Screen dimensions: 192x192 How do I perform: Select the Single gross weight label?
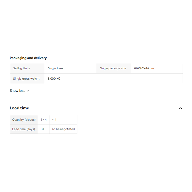(26, 79)
